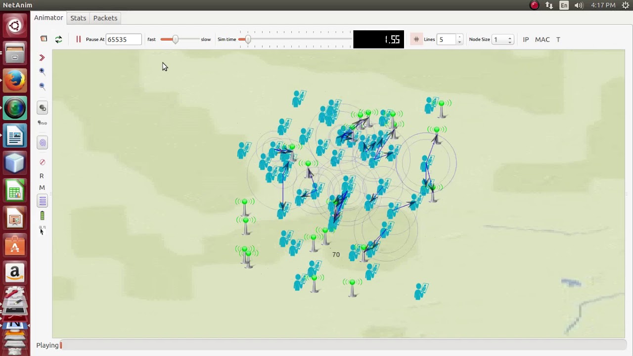Launch LibreOffice Calc from the launcher

pyautogui.click(x=15, y=190)
